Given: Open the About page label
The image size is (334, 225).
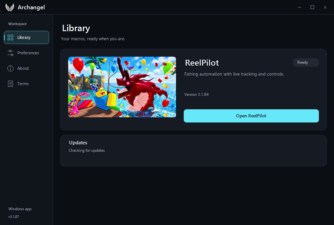Looking at the screenshot, I should pos(23,68).
